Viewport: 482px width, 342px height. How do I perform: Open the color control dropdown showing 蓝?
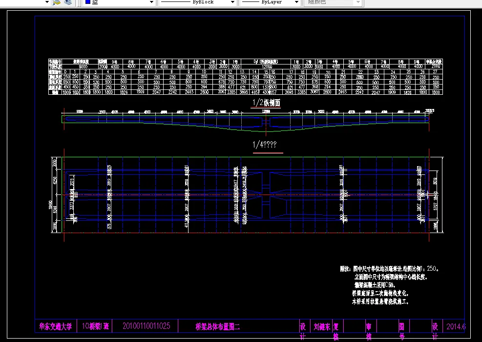pyautogui.click(x=151, y=2)
